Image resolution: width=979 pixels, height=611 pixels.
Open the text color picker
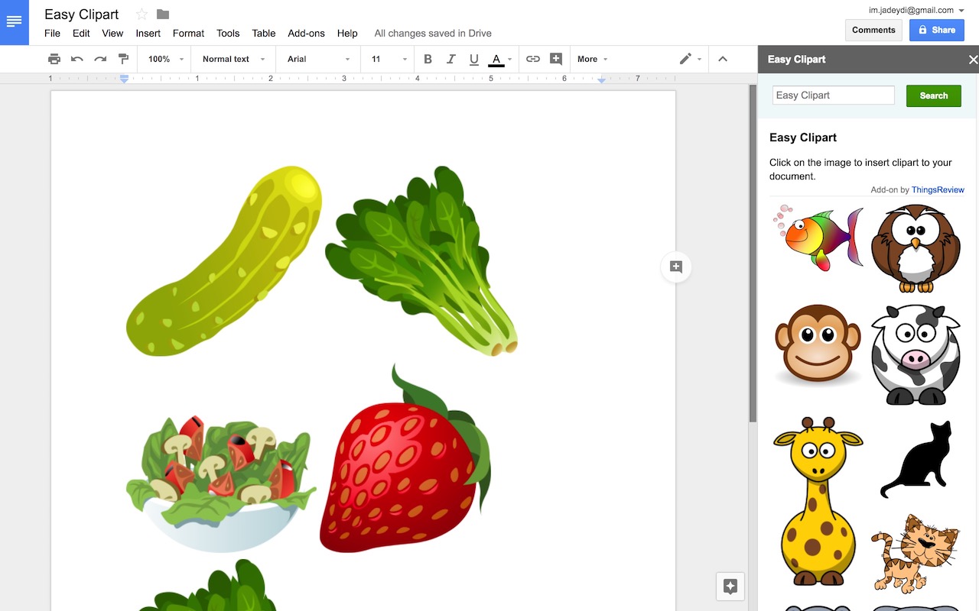coord(499,59)
